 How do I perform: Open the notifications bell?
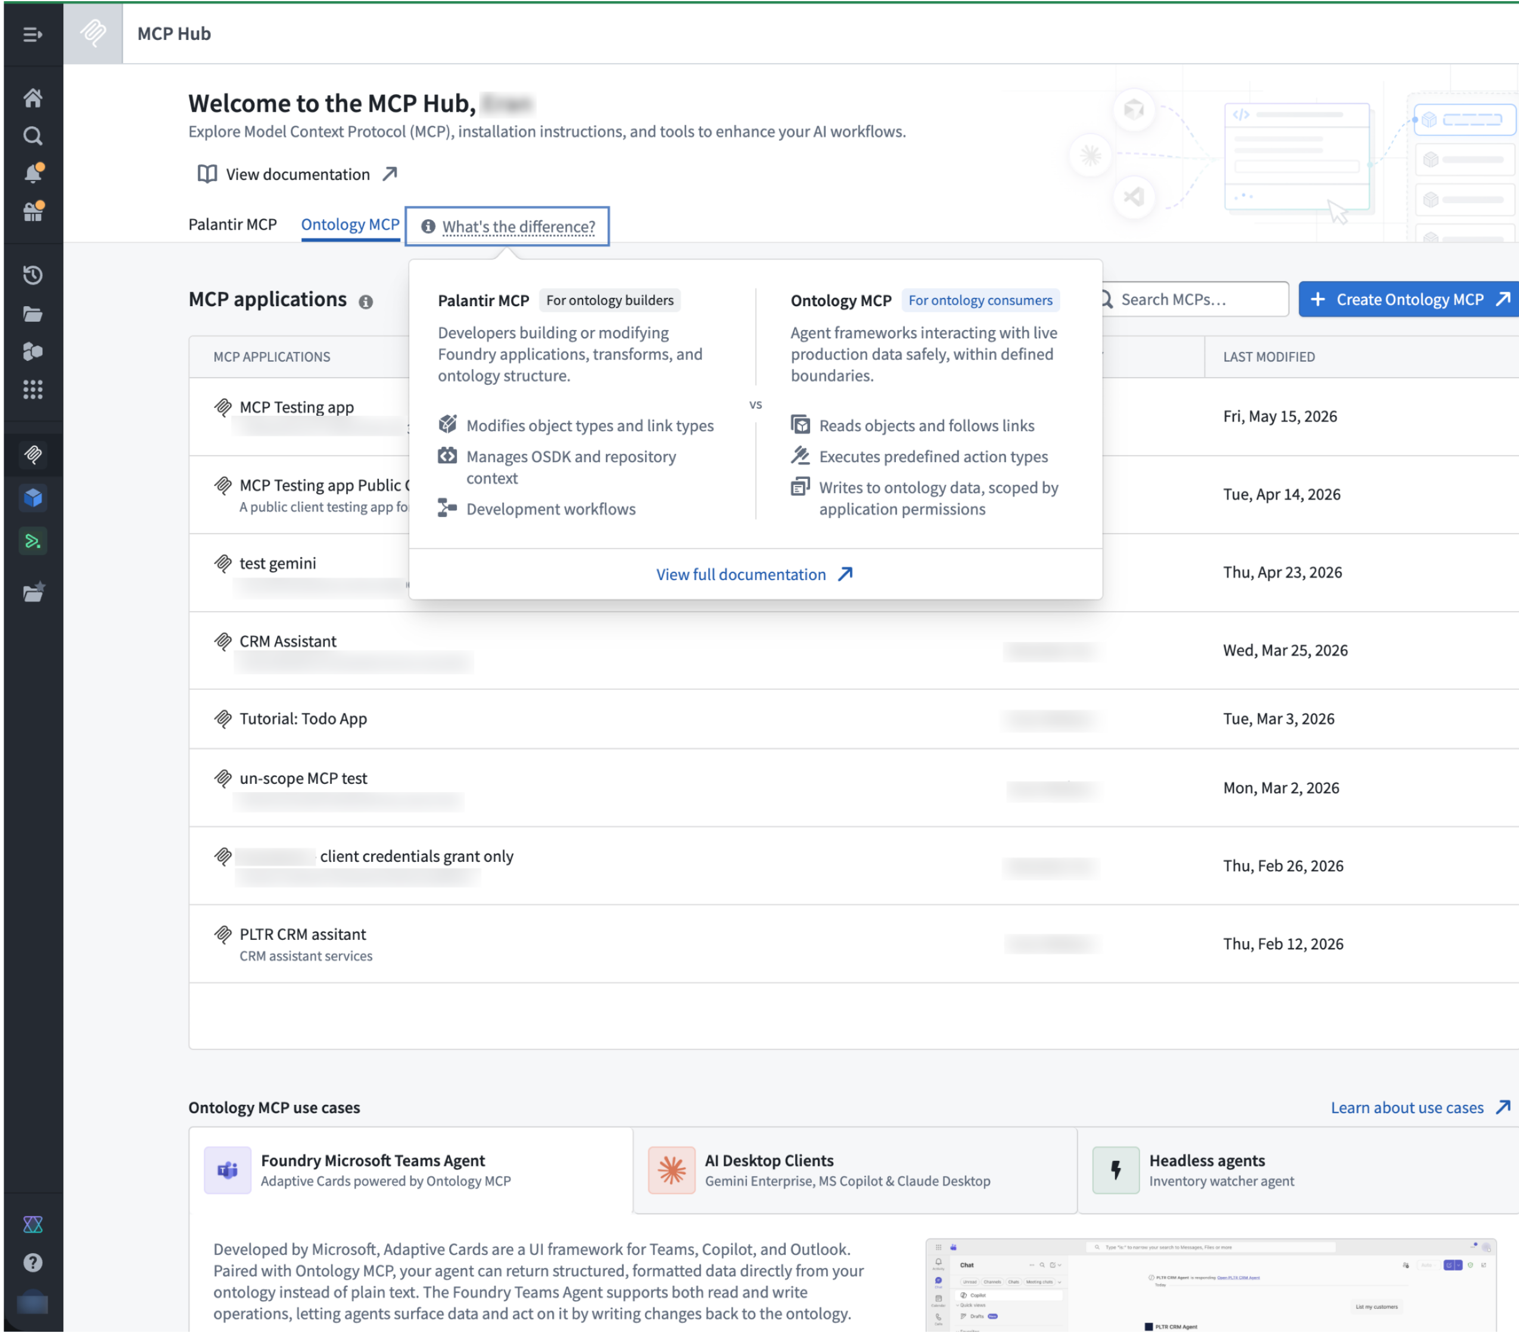coord(33,173)
